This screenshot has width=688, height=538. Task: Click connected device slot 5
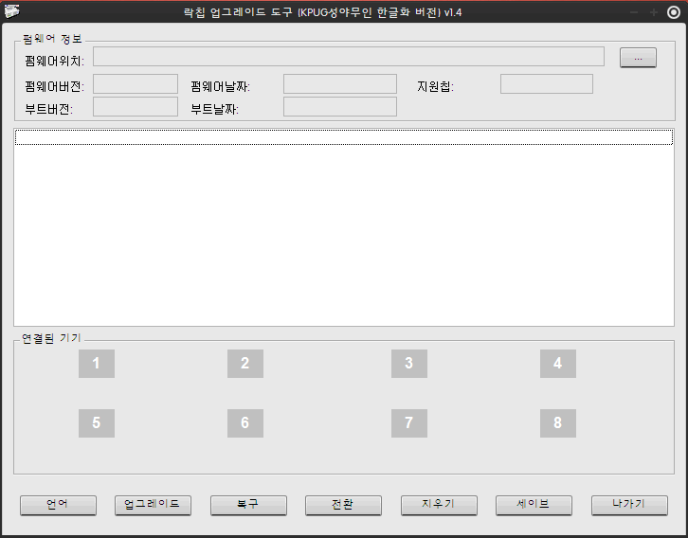[97, 423]
